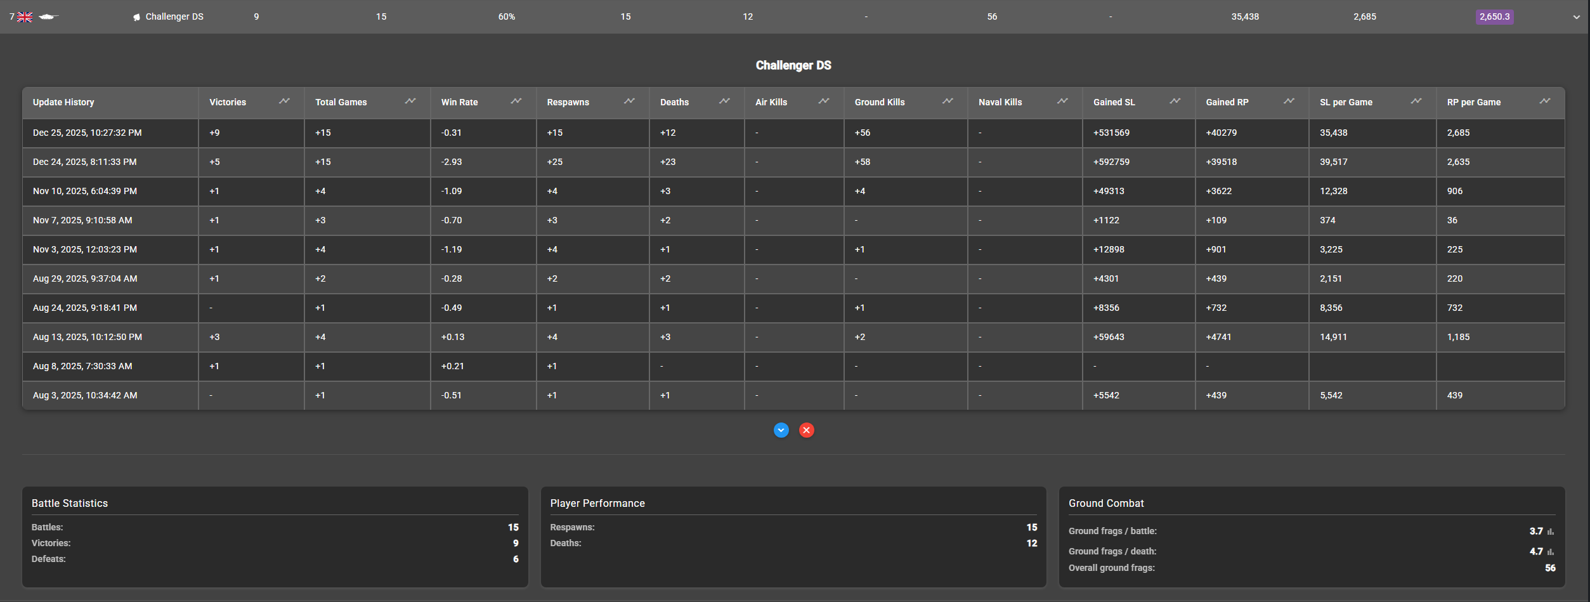
Task: Open Ground frags / death bar chart icon
Action: click(1551, 552)
